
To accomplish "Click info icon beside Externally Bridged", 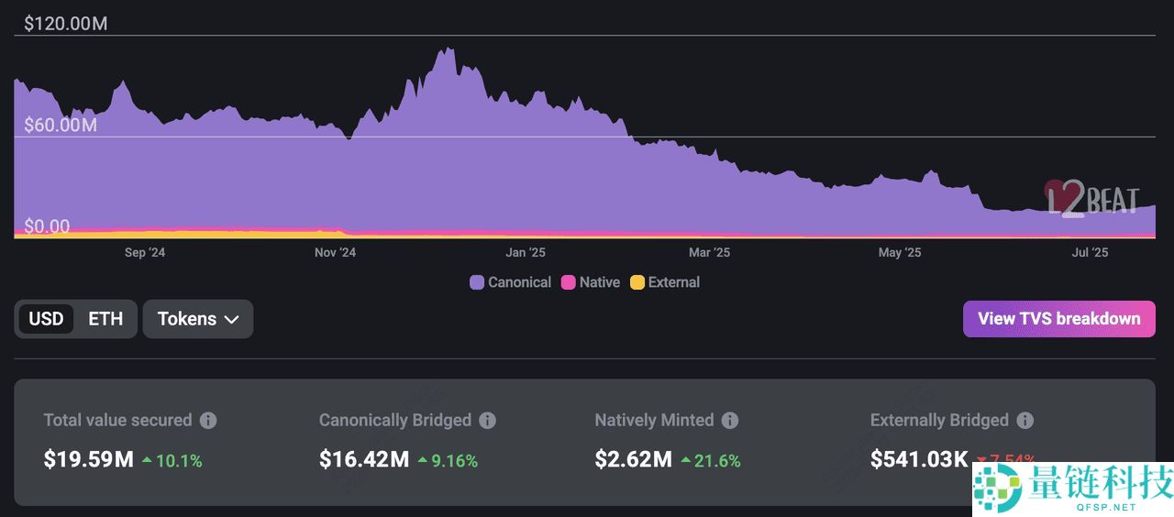I will pos(1024,421).
